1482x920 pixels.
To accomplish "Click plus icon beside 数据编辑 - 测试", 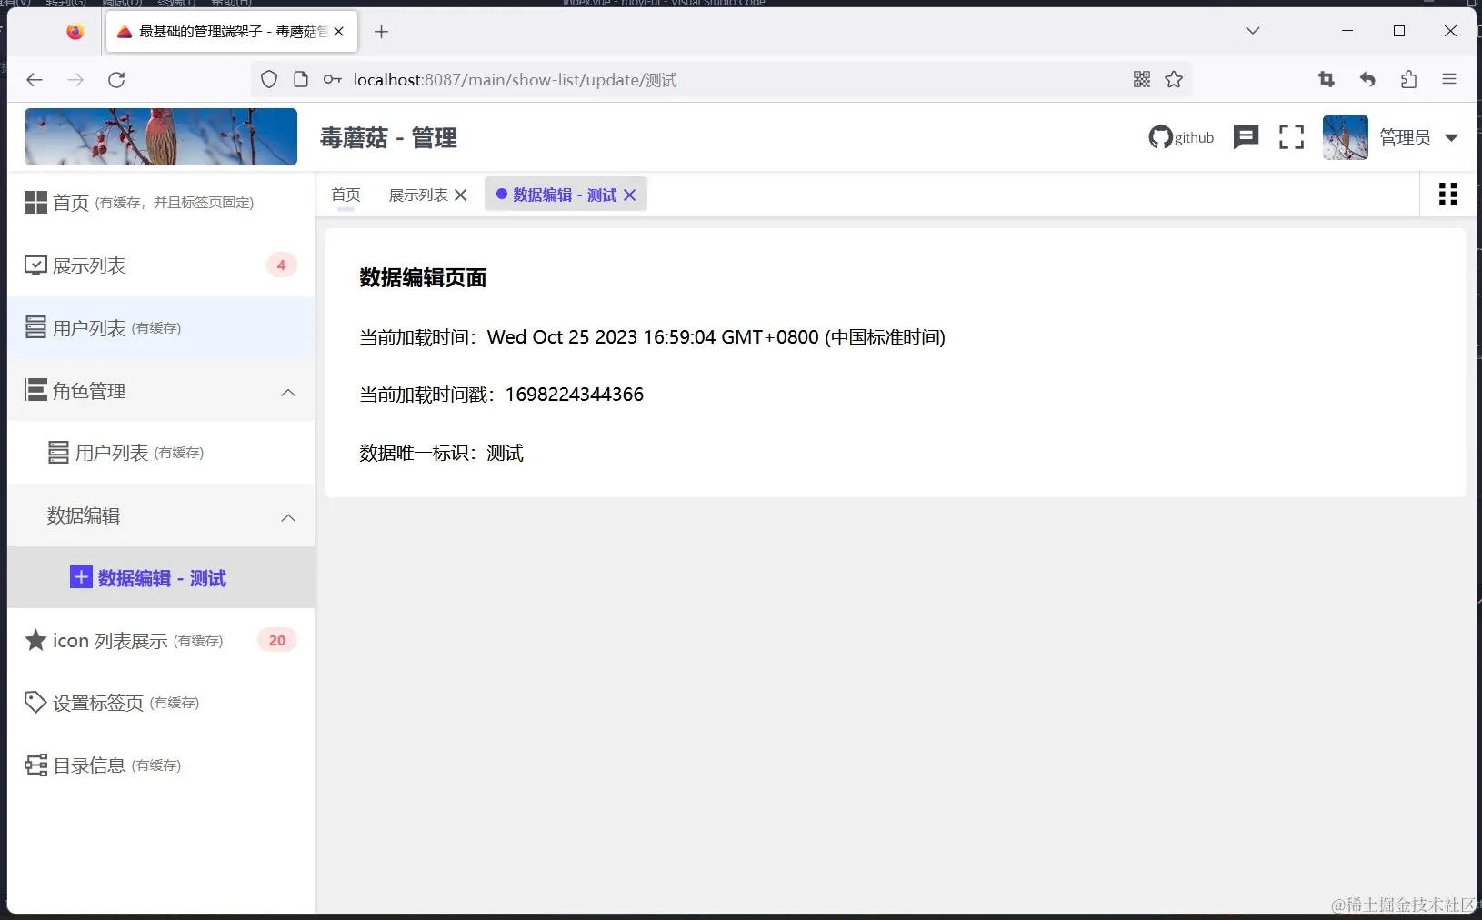I will click(81, 577).
